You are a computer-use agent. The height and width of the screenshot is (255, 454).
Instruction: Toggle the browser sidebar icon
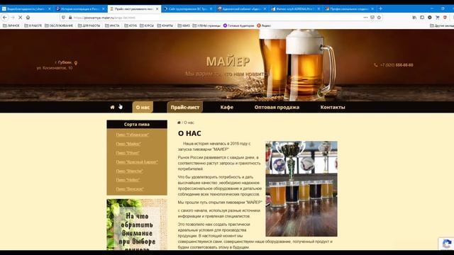click(422, 18)
